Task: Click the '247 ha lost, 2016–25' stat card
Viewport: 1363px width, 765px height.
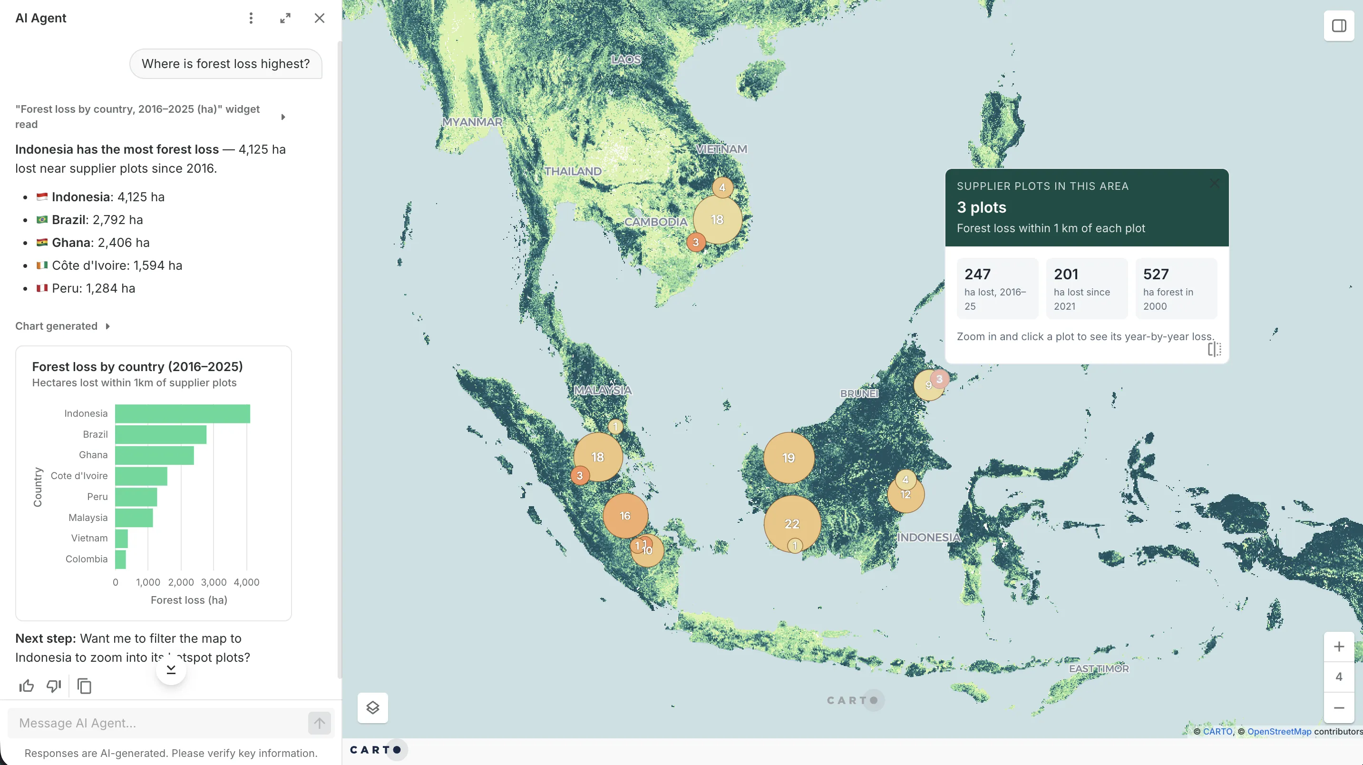Action: [997, 288]
